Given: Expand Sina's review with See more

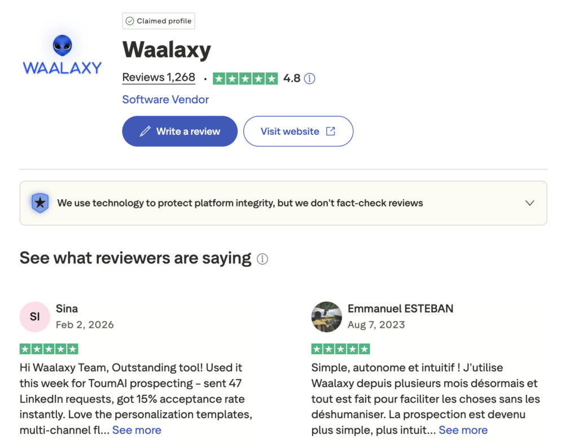Looking at the screenshot, I should [x=137, y=430].
